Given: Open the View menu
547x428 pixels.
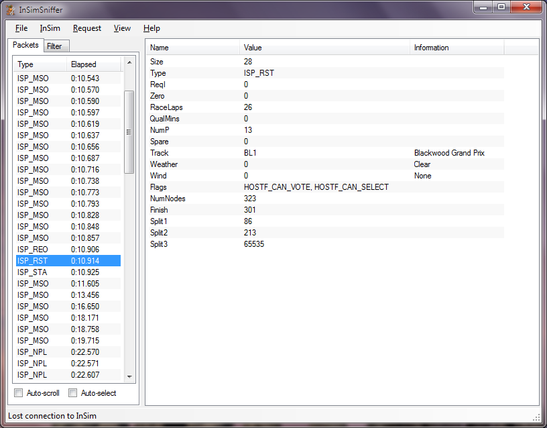Looking at the screenshot, I should point(122,28).
